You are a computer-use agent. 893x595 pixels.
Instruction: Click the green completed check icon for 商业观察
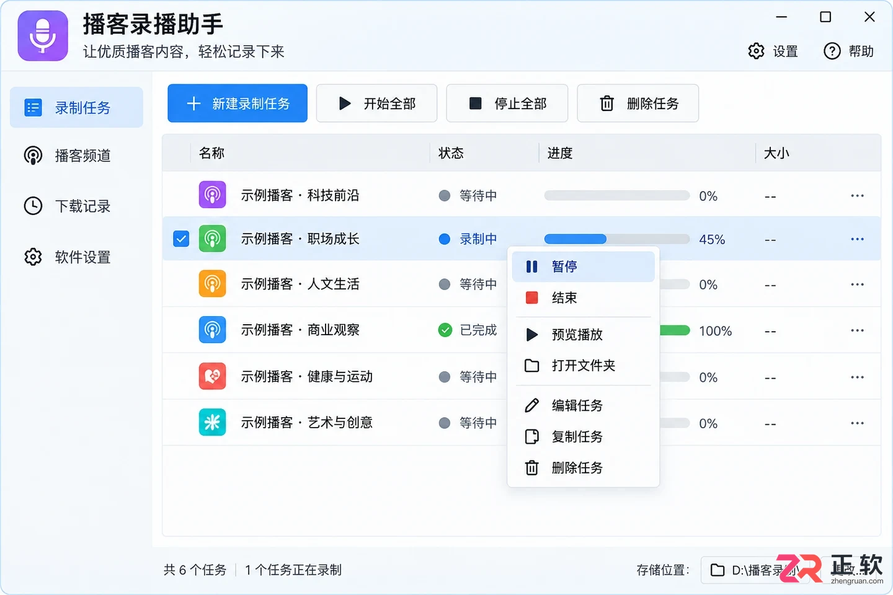pyautogui.click(x=445, y=330)
